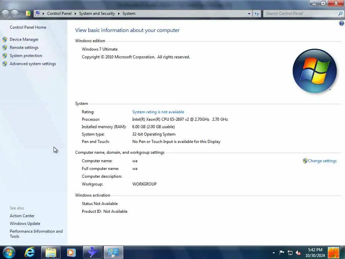Click the search magnifier icon

(340, 13)
